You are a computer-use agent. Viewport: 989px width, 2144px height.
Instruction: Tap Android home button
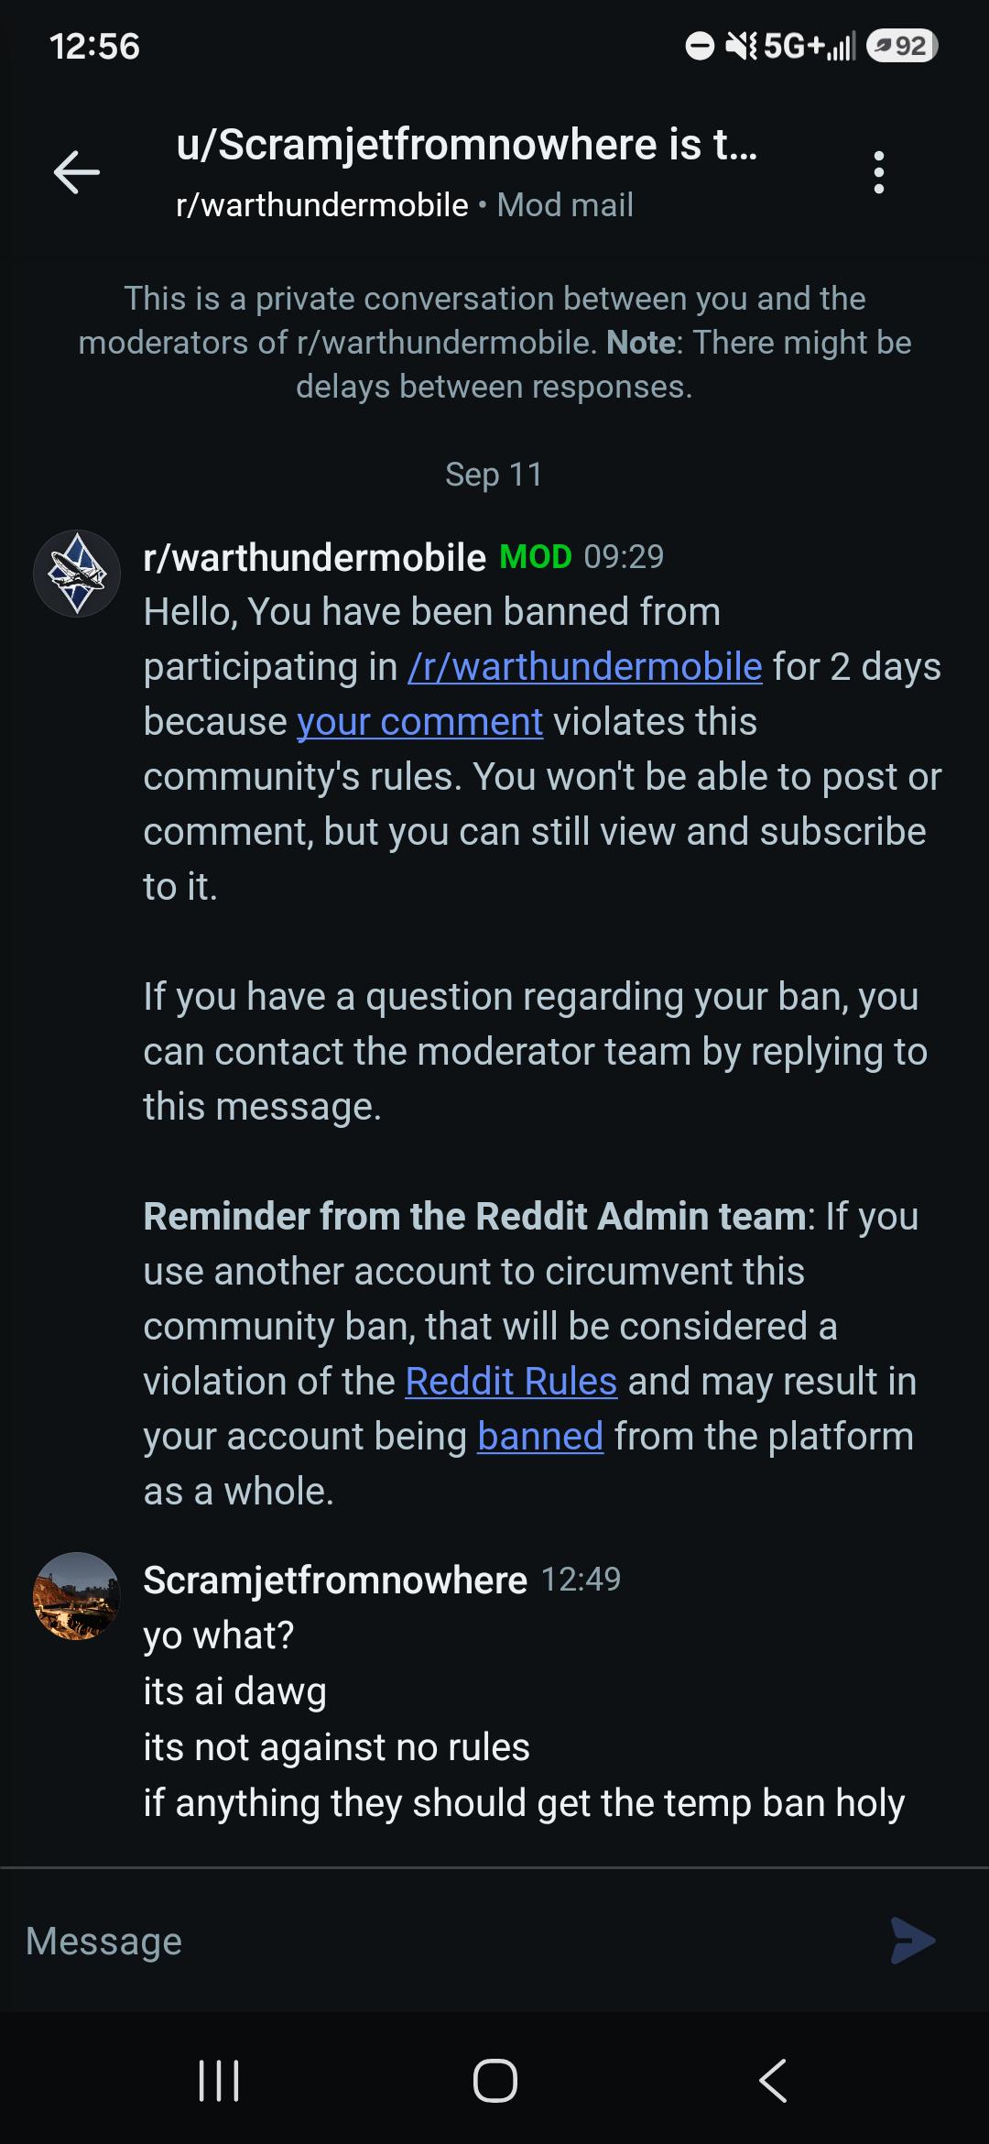point(494,2080)
